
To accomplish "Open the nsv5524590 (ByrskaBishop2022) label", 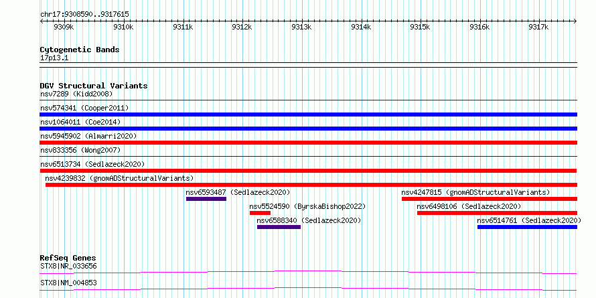I will pyautogui.click(x=307, y=206).
